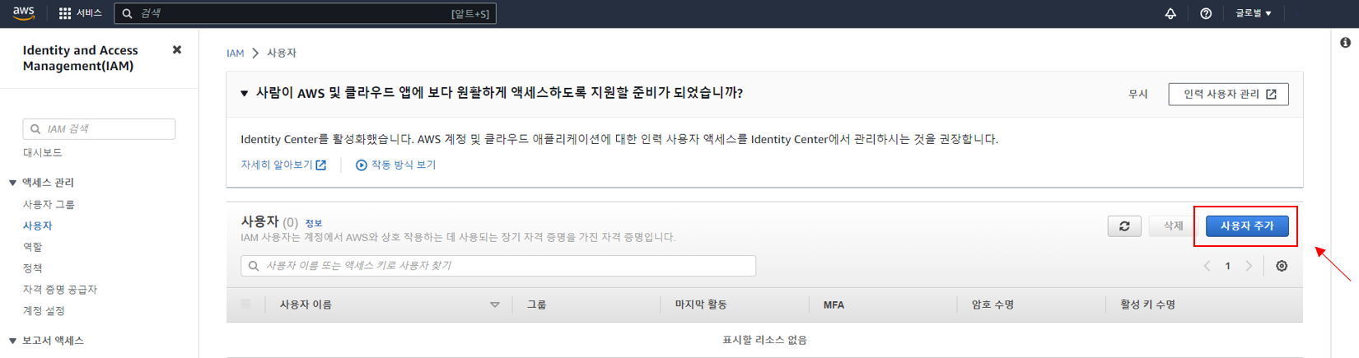The width and height of the screenshot is (1359, 358).
Task: Open the info panel icon
Action: [1345, 43]
